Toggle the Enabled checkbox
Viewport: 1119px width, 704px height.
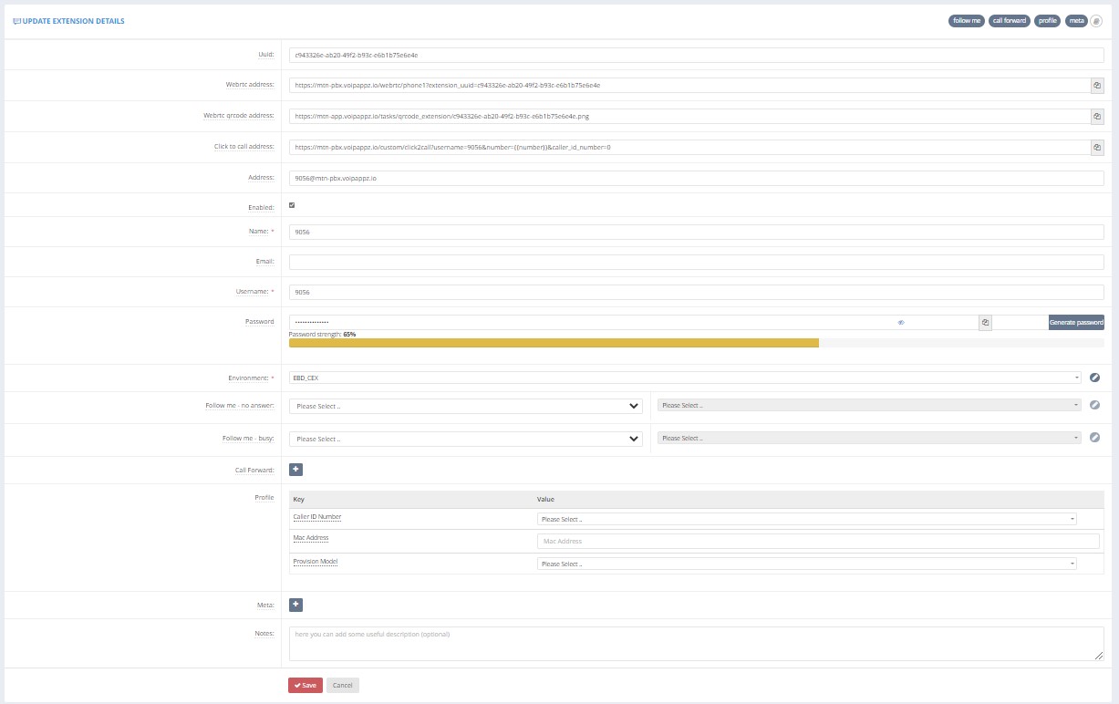point(292,205)
